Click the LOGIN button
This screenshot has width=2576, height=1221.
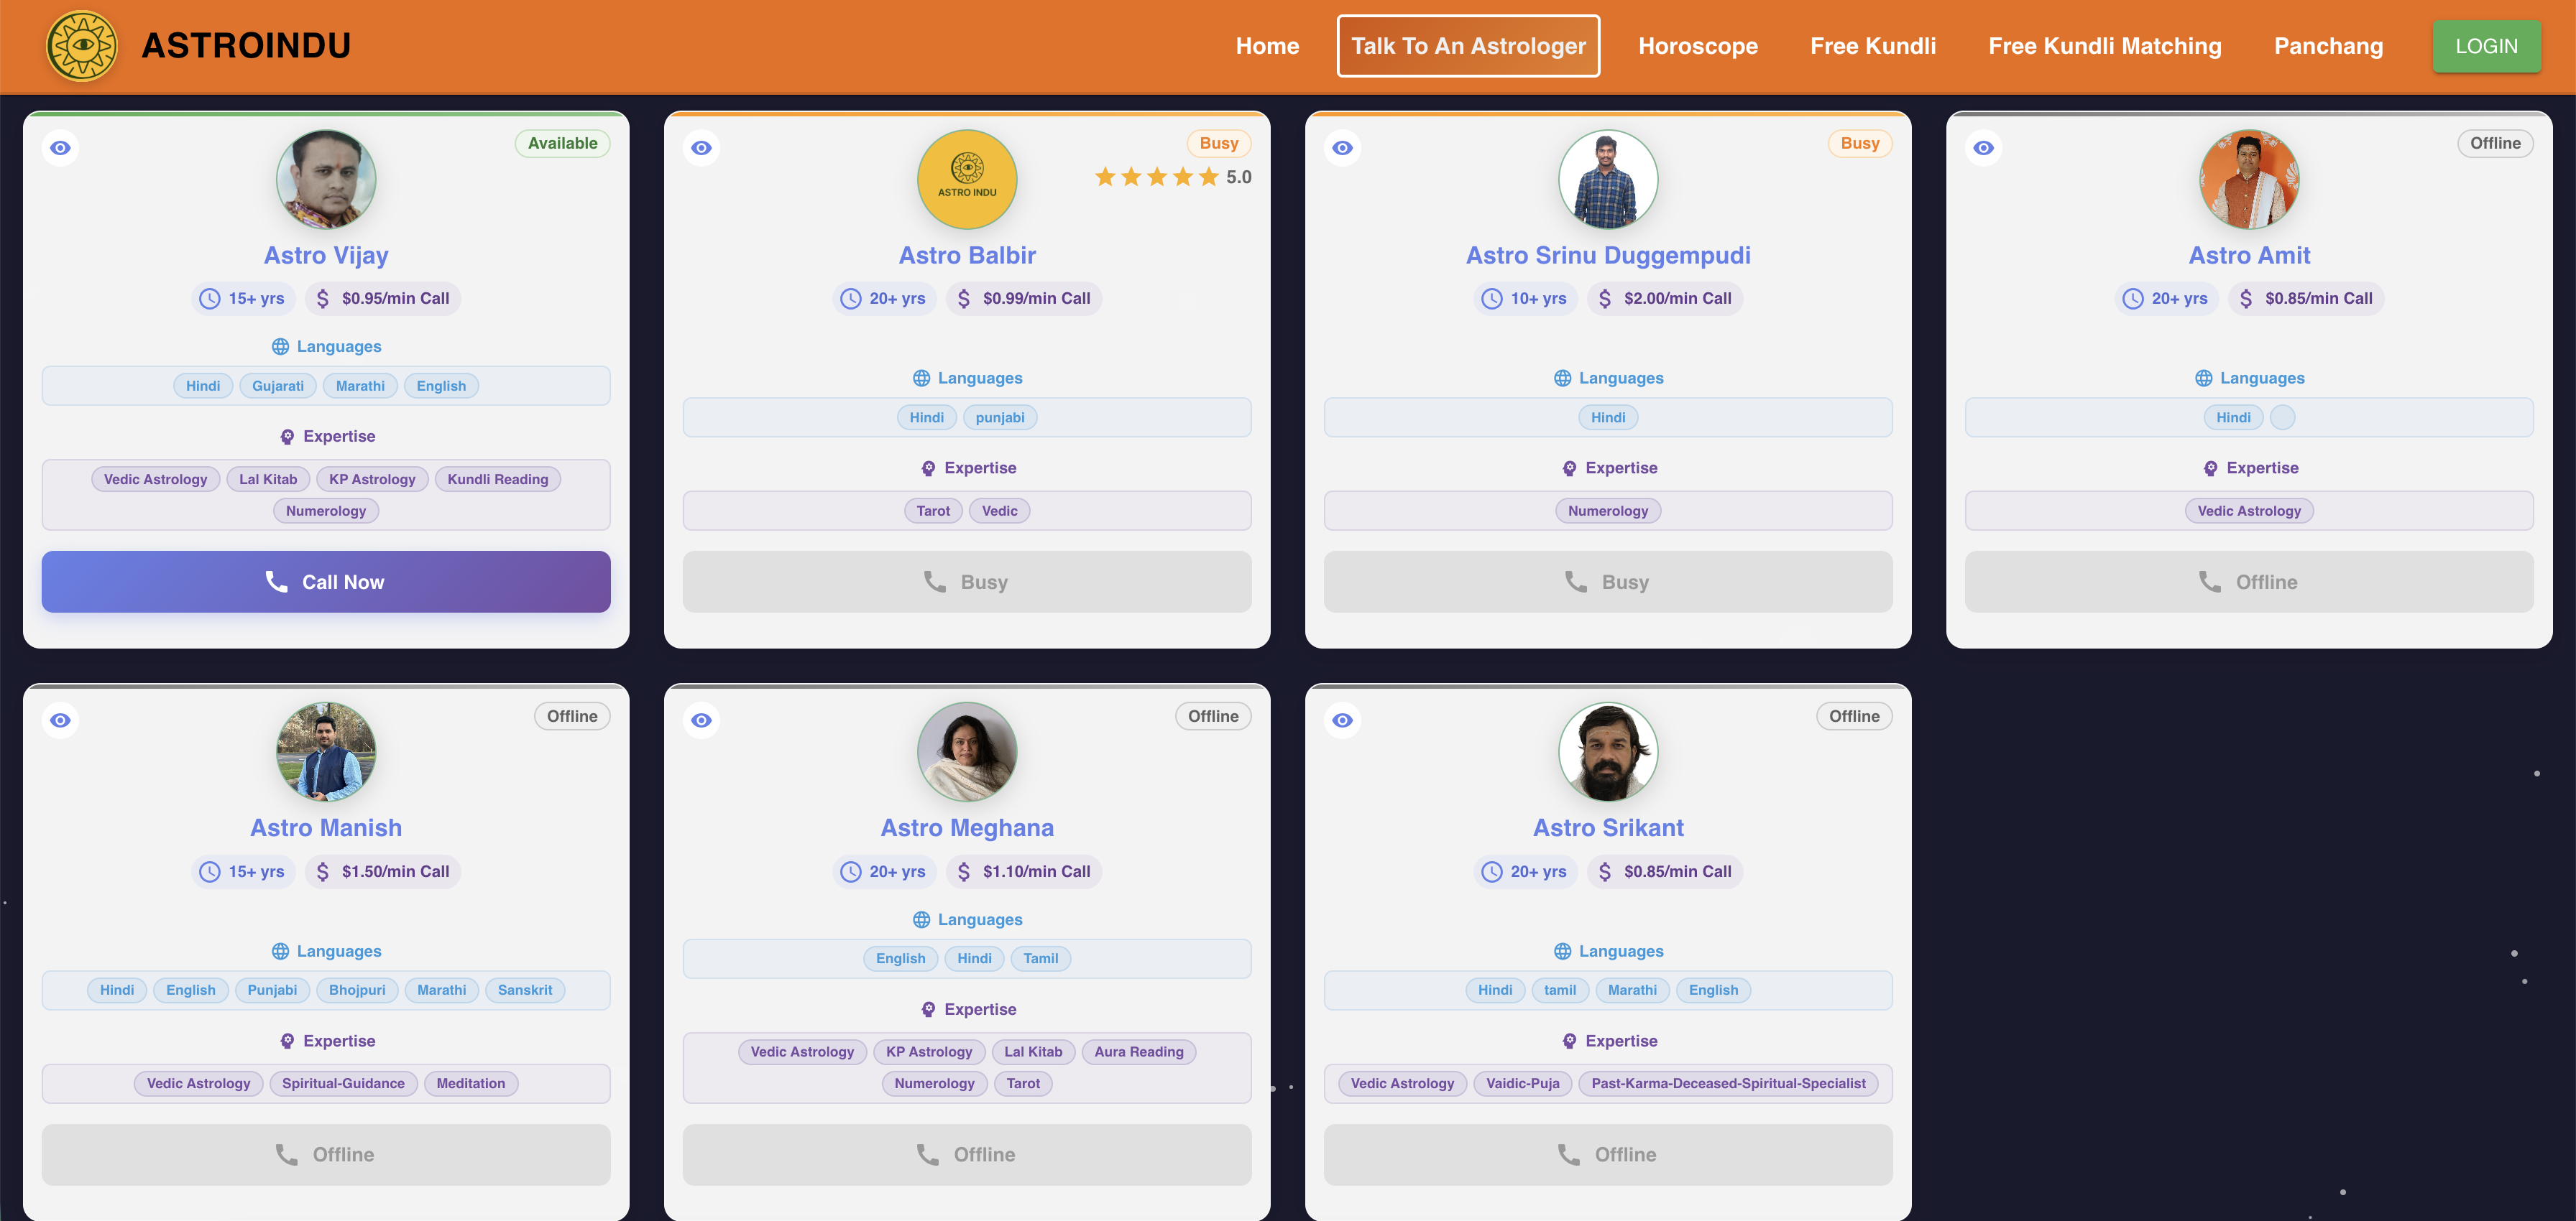click(2487, 46)
